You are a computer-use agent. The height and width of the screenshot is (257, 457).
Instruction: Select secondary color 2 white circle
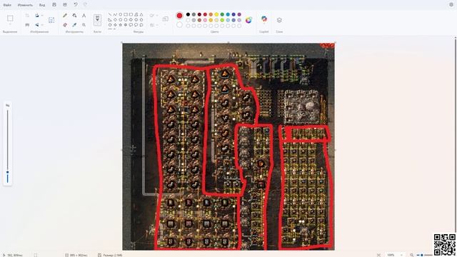pos(179,25)
